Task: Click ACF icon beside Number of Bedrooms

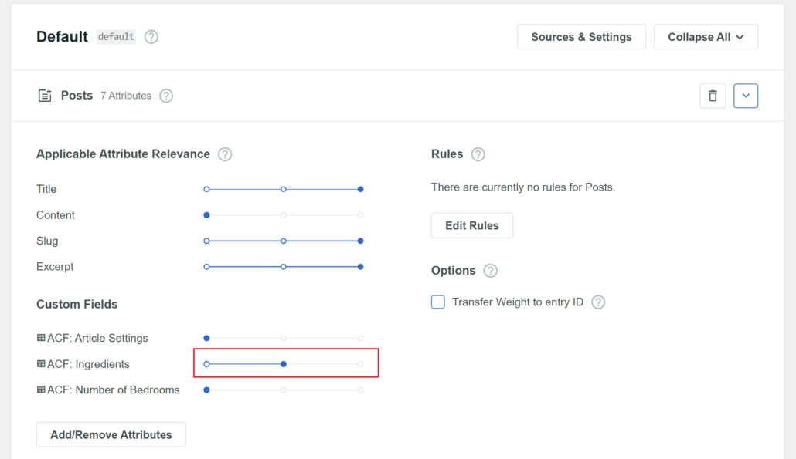Action: [41, 390]
